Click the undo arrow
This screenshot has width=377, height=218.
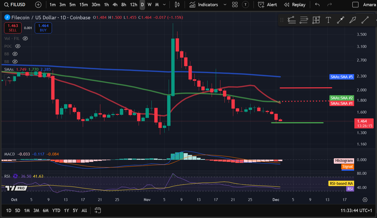[x=317, y=5]
